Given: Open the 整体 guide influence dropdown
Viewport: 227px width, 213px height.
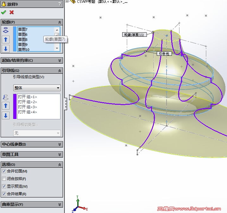Looking at the screenshot, I should tap(37, 88).
